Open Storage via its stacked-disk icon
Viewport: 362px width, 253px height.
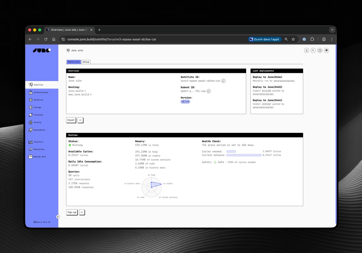pos(30,108)
